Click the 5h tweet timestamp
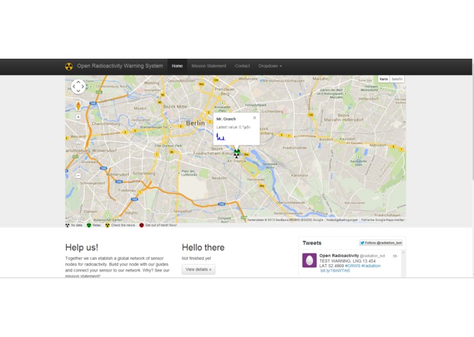Image resolution: width=474 pixels, height=337 pixels. click(x=395, y=256)
